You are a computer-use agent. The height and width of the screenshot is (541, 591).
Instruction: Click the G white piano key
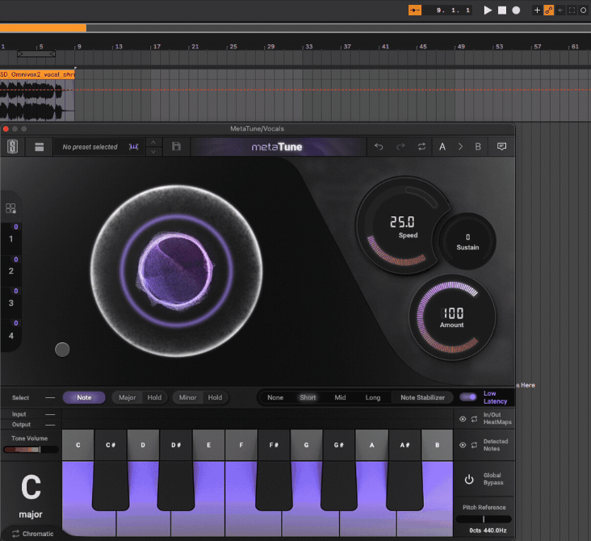[310, 522]
